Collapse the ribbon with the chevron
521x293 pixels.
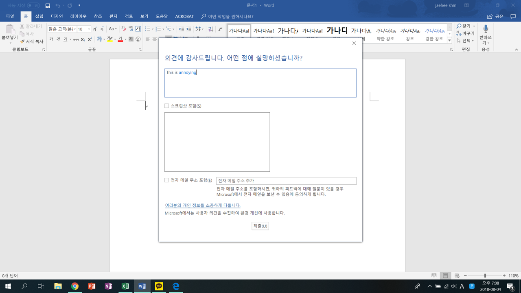coord(516,50)
